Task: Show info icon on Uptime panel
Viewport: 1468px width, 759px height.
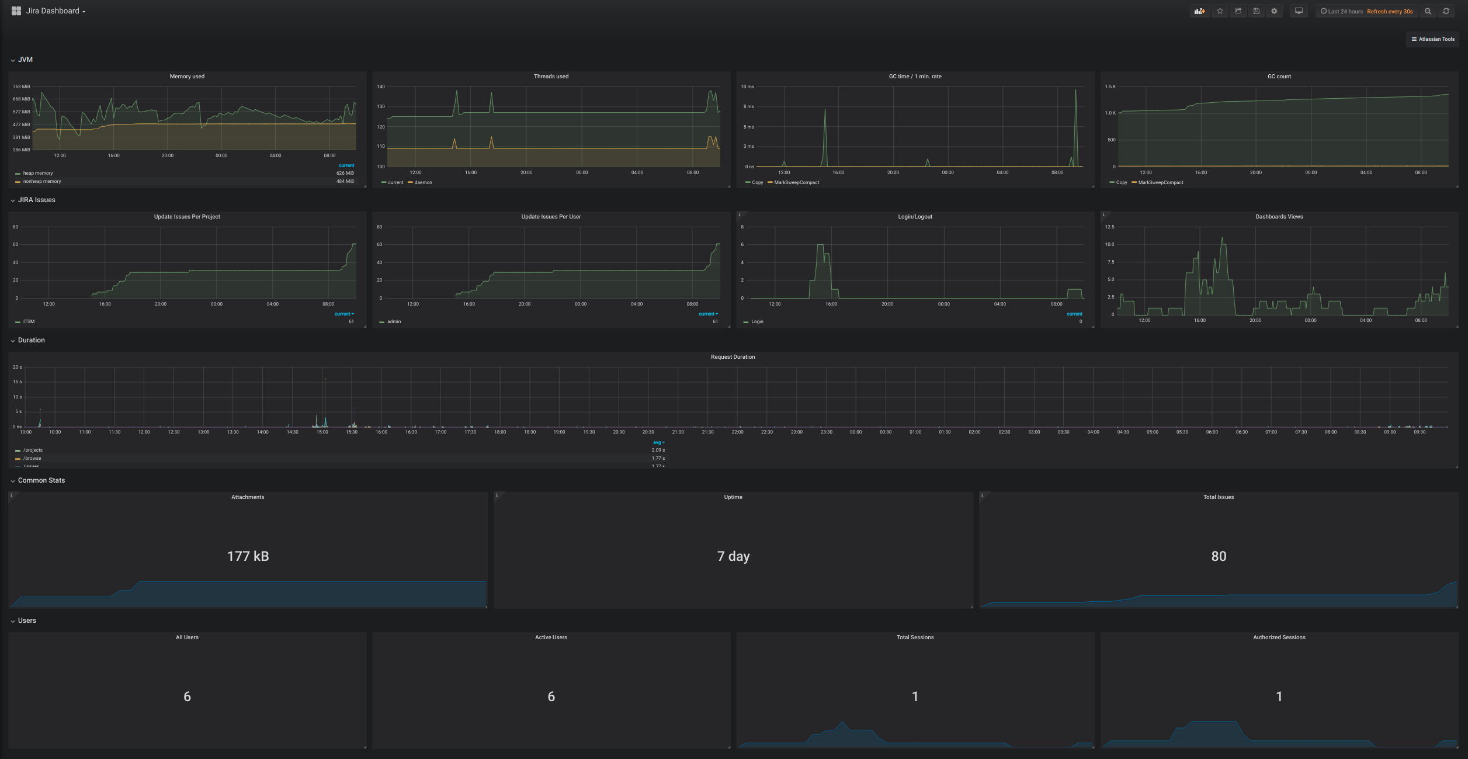Action: pyautogui.click(x=497, y=495)
